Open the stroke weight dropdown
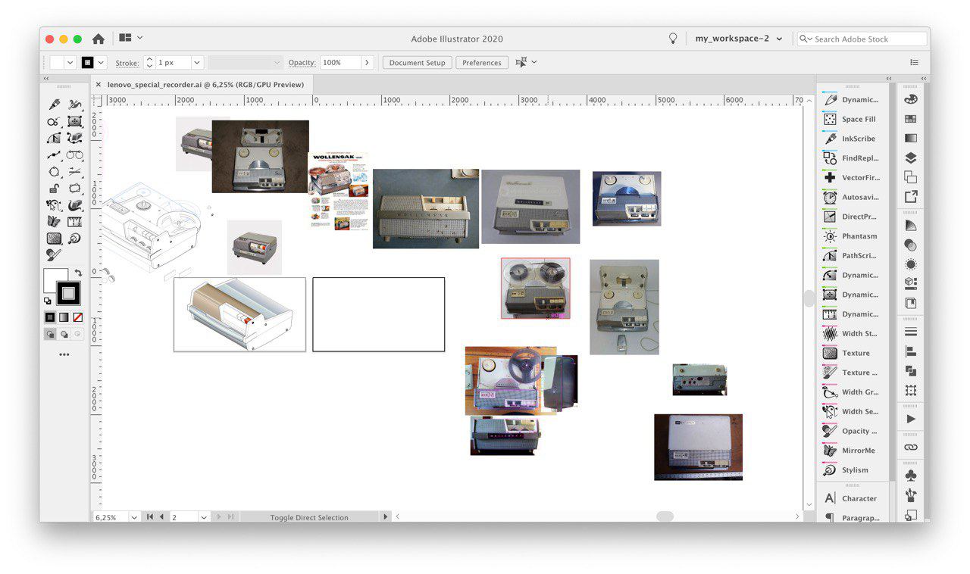Image resolution: width=970 pixels, height=574 pixels. point(197,63)
